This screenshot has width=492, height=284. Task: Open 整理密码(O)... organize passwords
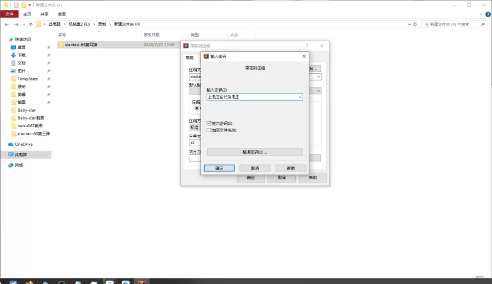click(x=255, y=152)
